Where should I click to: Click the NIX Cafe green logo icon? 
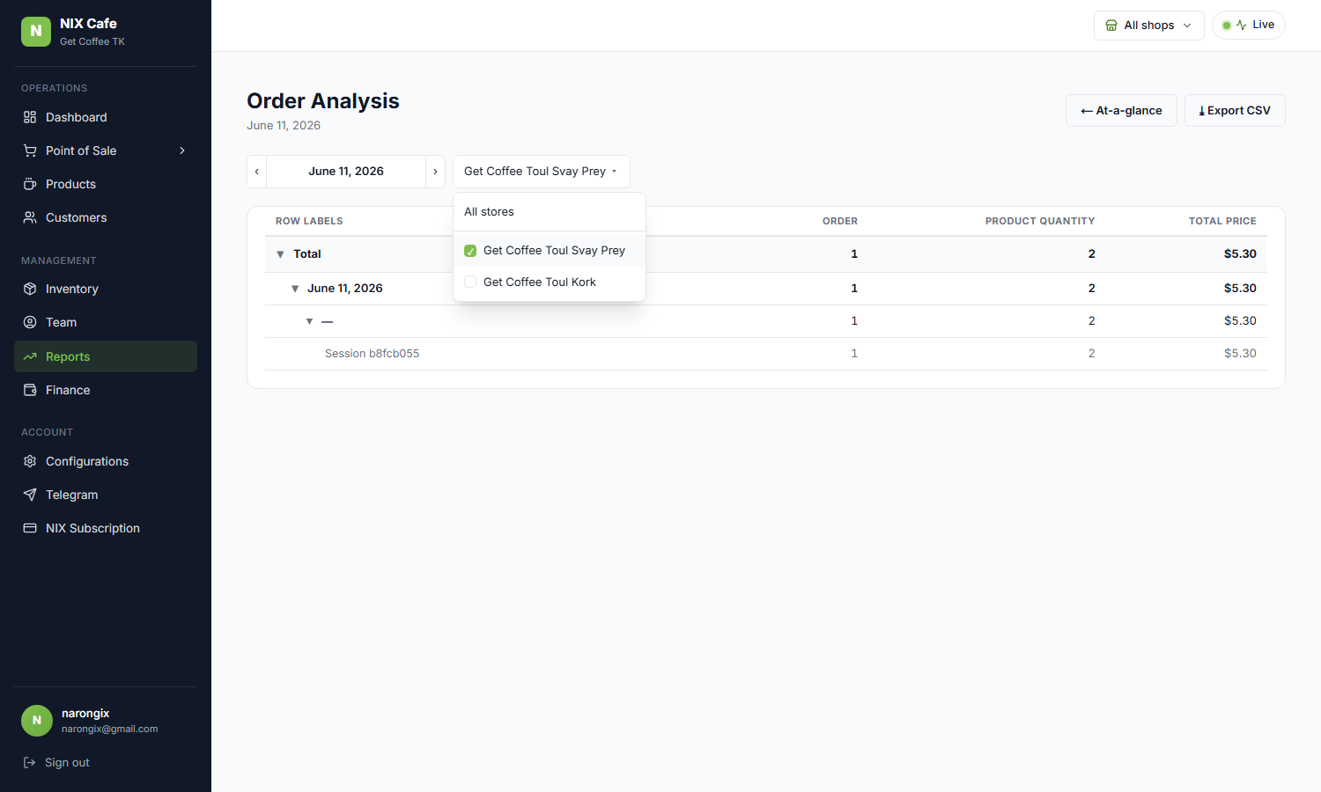click(x=36, y=31)
